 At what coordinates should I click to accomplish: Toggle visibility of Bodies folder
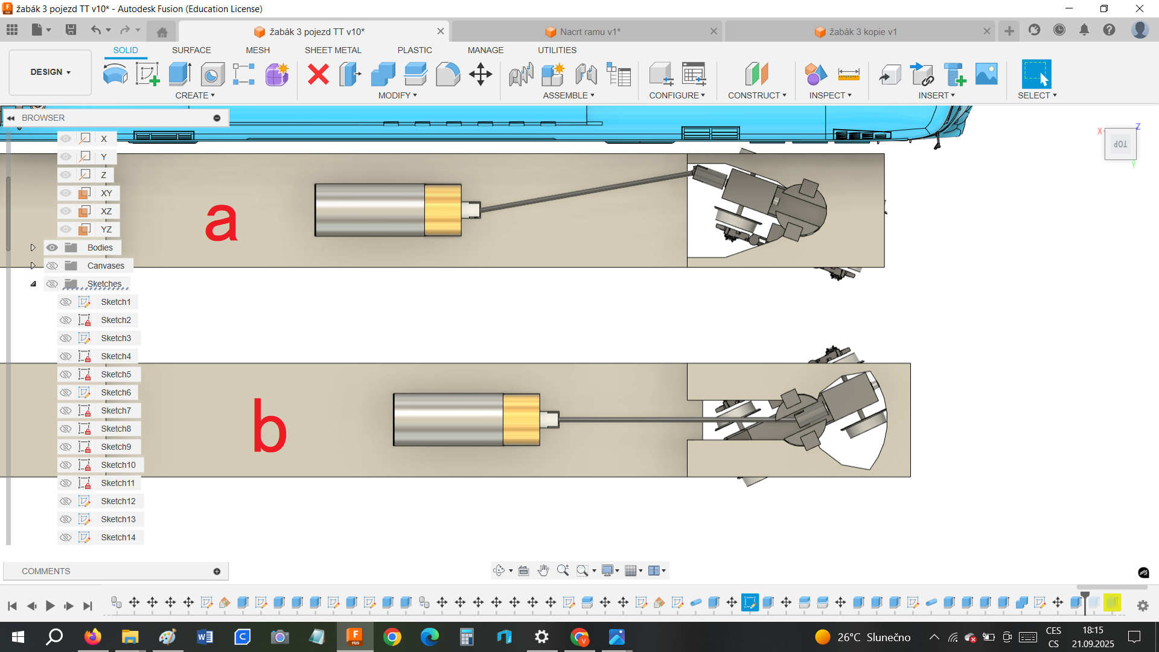click(x=53, y=248)
